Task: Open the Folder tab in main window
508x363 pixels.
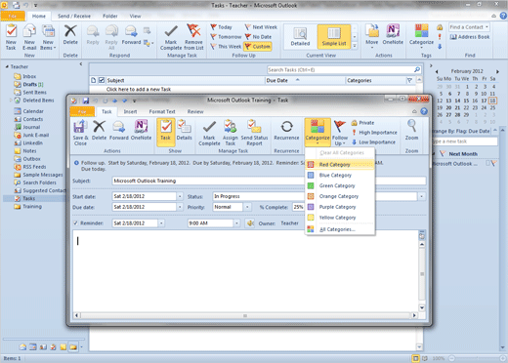Action: (110, 16)
